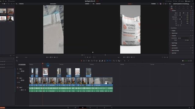Screen dimensions: 195x109
Task: Click the Opacity value field
Action: pyautogui.click(x=187, y=40)
